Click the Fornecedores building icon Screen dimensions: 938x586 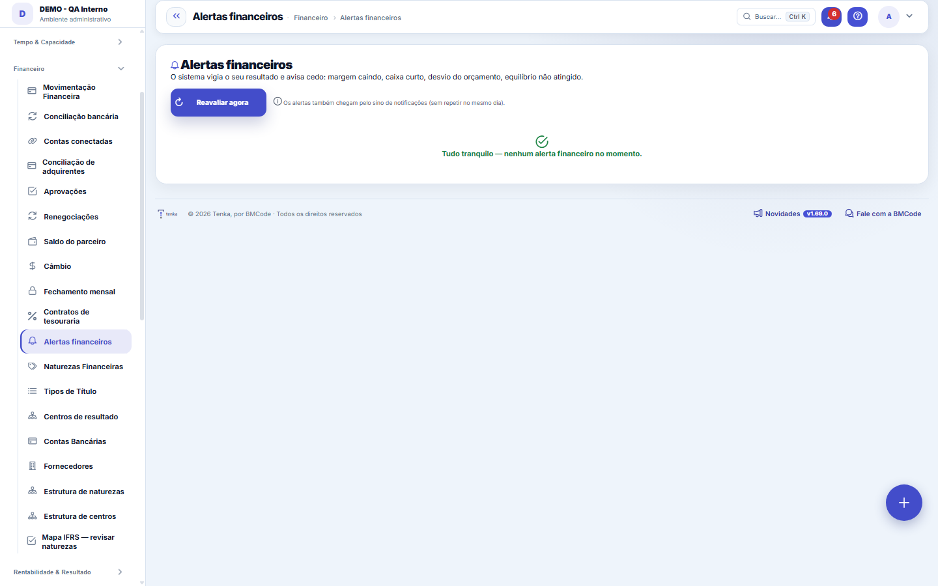point(32,466)
